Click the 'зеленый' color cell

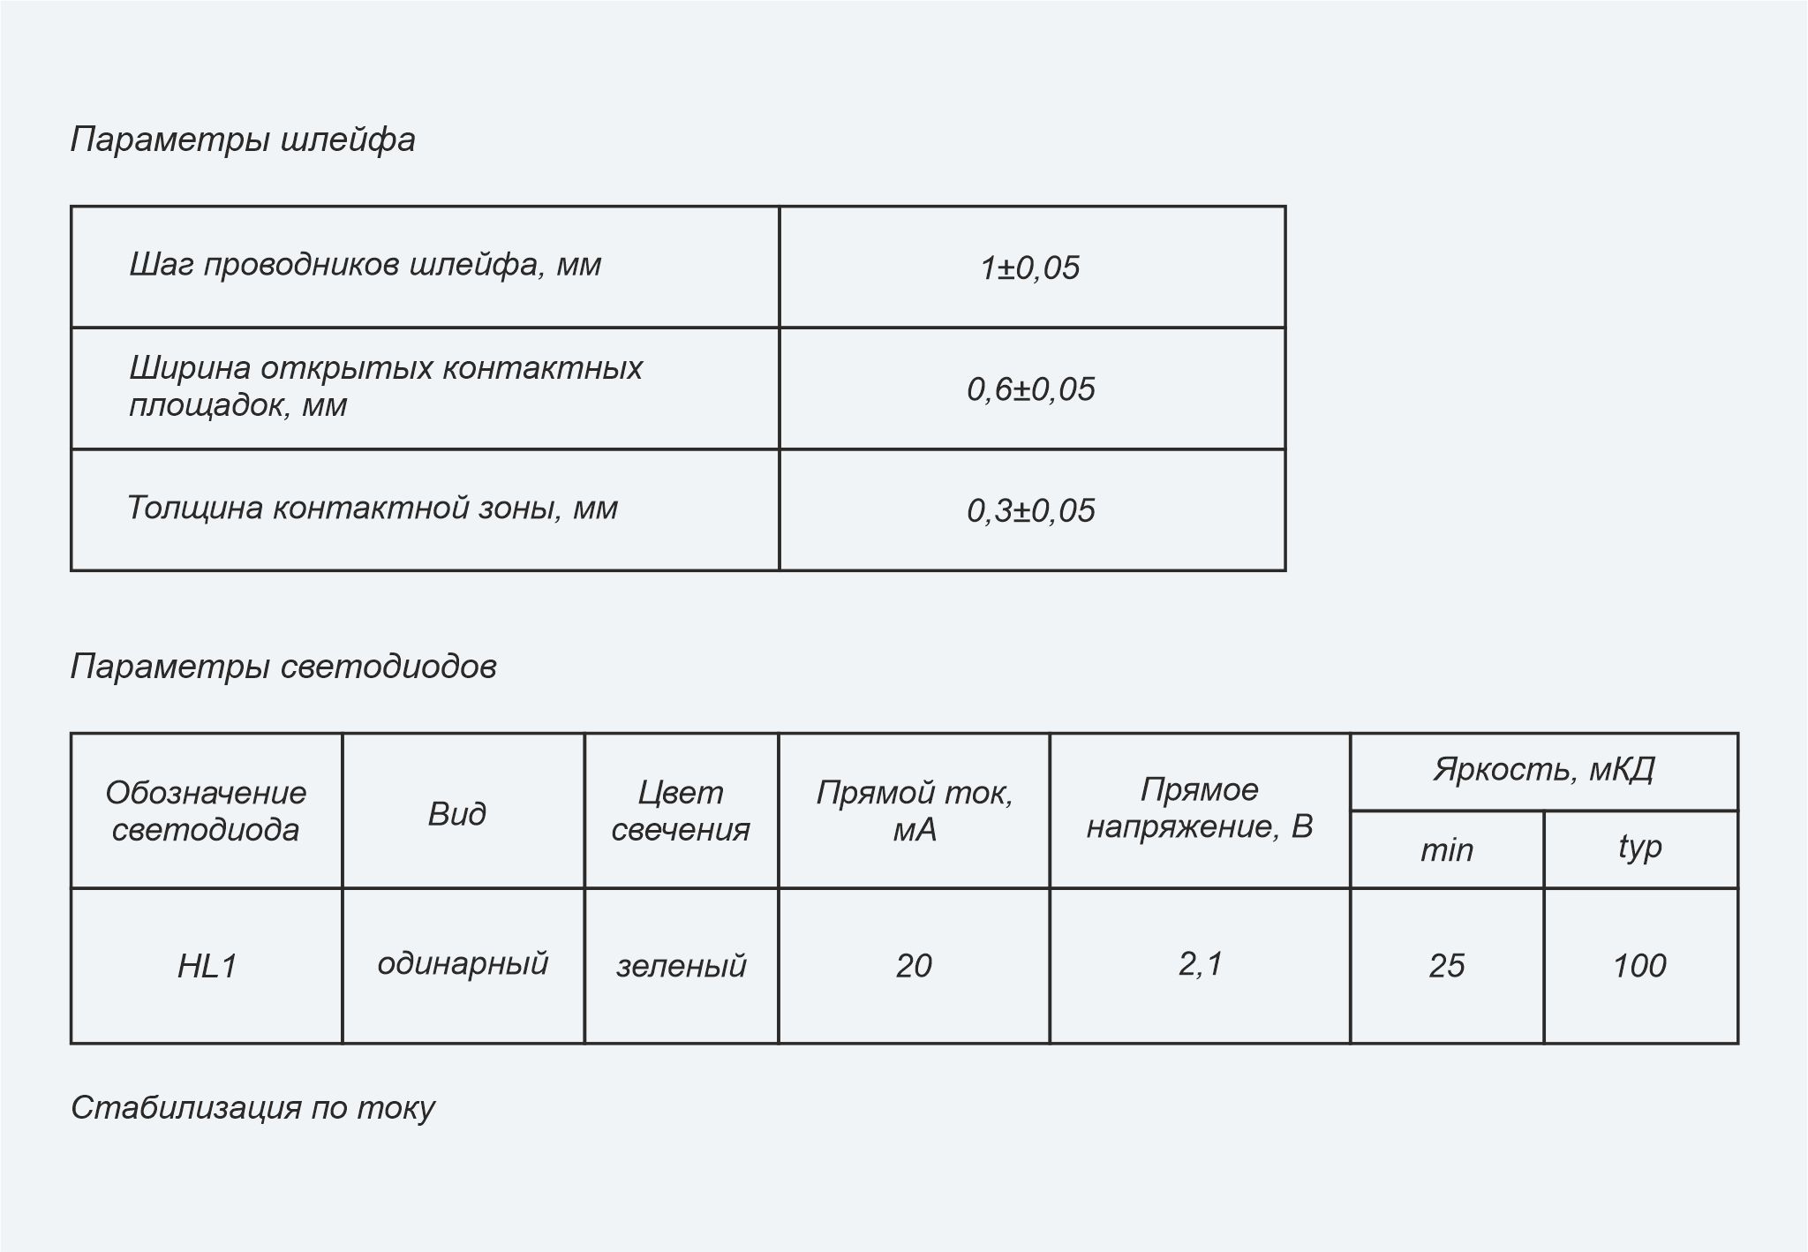[682, 966]
